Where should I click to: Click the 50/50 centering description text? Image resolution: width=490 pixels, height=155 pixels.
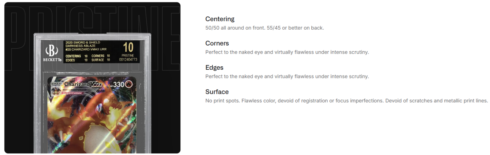[x=264, y=28]
